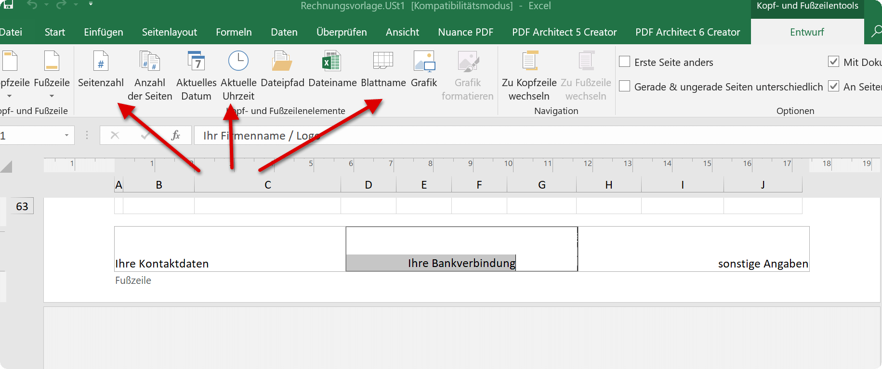Switch to the Überprüfen tab

pyautogui.click(x=342, y=32)
